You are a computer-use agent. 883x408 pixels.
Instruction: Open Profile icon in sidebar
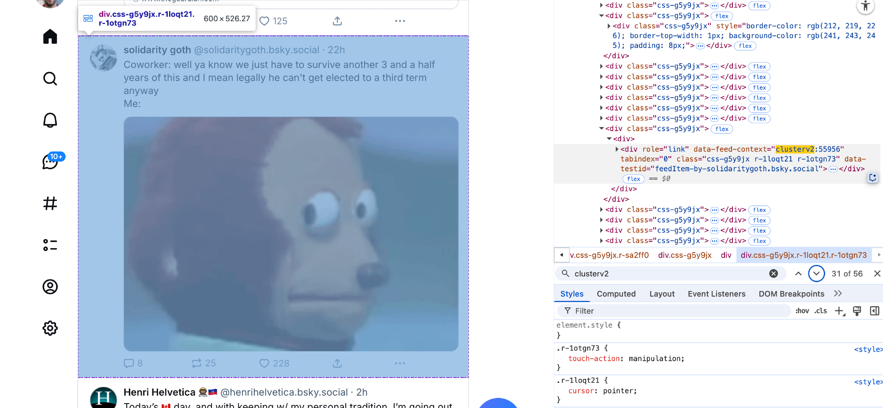click(x=50, y=287)
